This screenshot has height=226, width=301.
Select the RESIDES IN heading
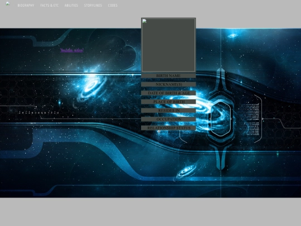(168, 110)
